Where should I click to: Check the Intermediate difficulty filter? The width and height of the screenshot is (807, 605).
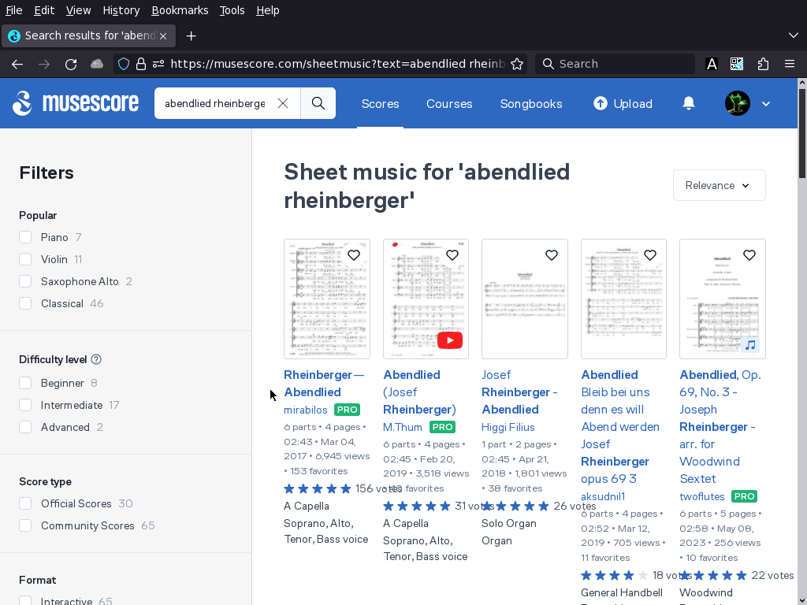[x=25, y=406]
